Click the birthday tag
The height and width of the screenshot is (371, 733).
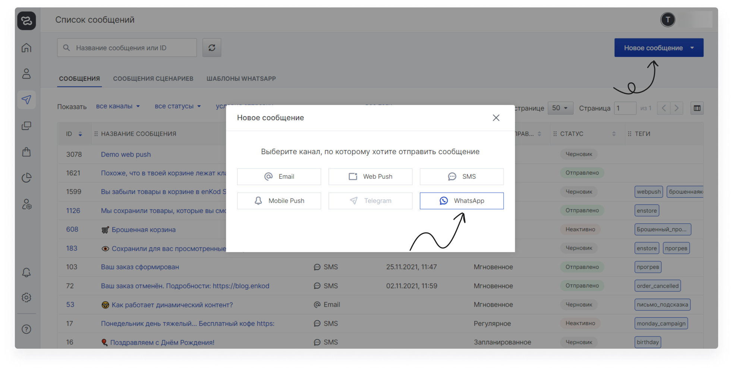tap(648, 342)
